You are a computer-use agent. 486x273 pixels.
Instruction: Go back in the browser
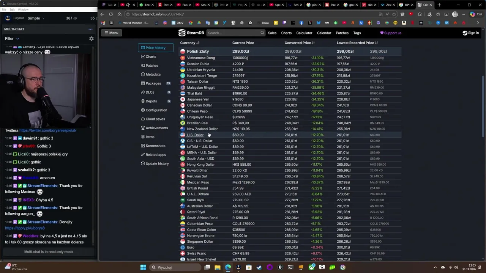coord(102,14)
